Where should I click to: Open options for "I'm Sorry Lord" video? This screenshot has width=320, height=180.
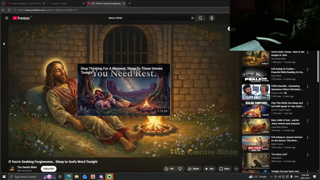point(307,155)
